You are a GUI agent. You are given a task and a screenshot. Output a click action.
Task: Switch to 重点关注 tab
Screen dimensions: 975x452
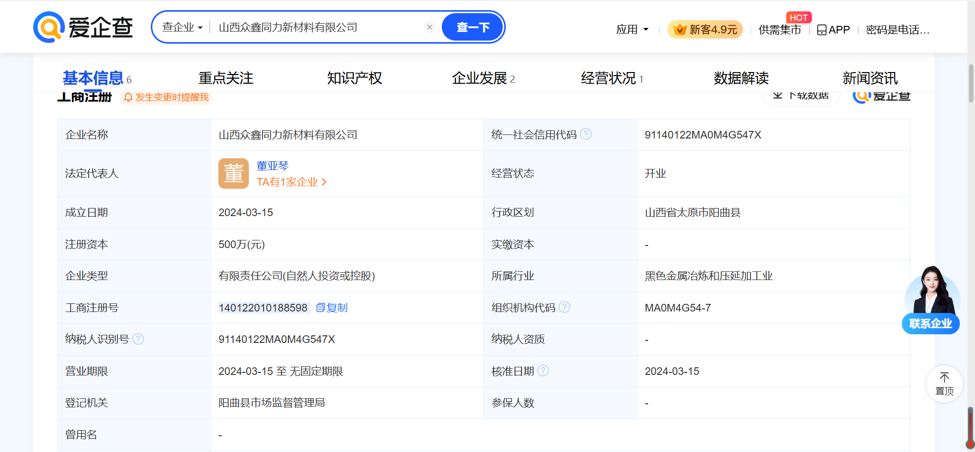click(x=226, y=78)
